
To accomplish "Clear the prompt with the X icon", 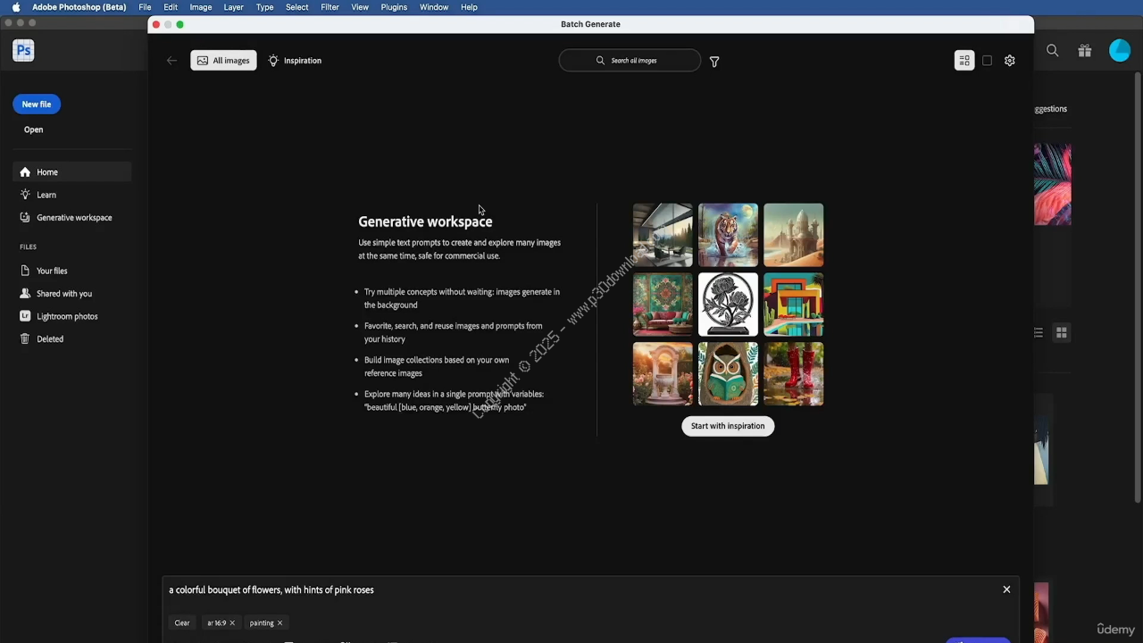I will coord(1006,589).
